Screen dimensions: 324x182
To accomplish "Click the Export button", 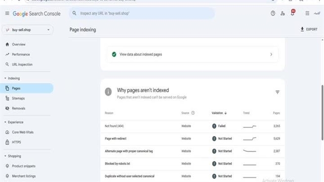I will [309, 29].
